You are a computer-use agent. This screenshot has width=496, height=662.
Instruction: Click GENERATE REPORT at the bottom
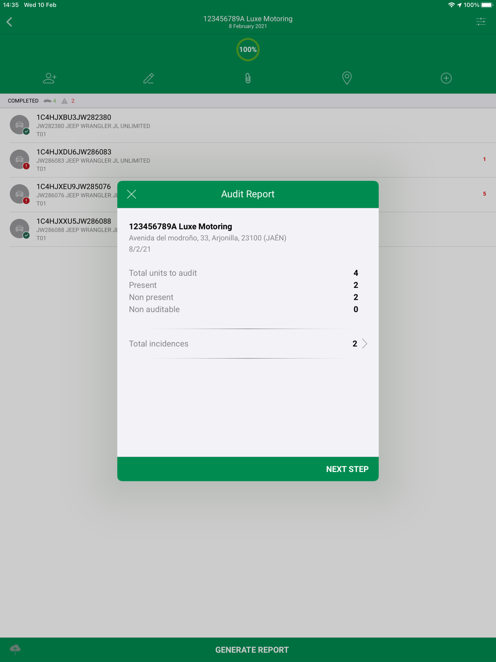tap(252, 650)
